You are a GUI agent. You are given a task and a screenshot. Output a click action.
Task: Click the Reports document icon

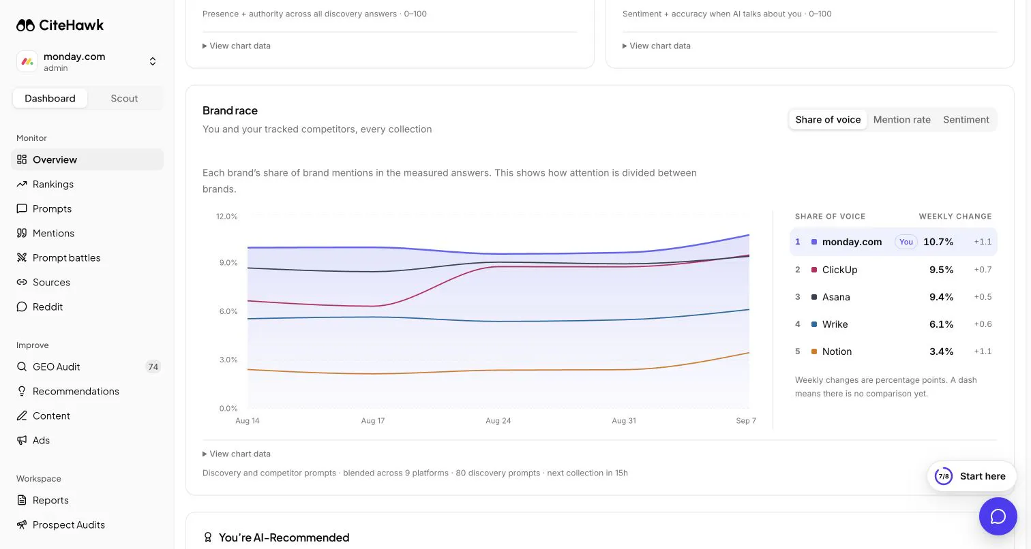click(22, 500)
